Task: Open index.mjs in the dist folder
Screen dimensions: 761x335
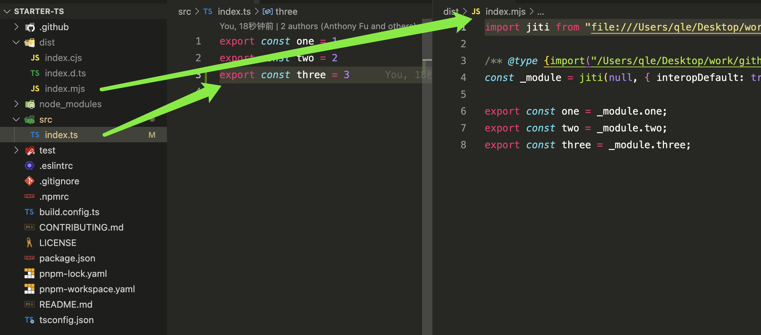Action: [x=65, y=89]
